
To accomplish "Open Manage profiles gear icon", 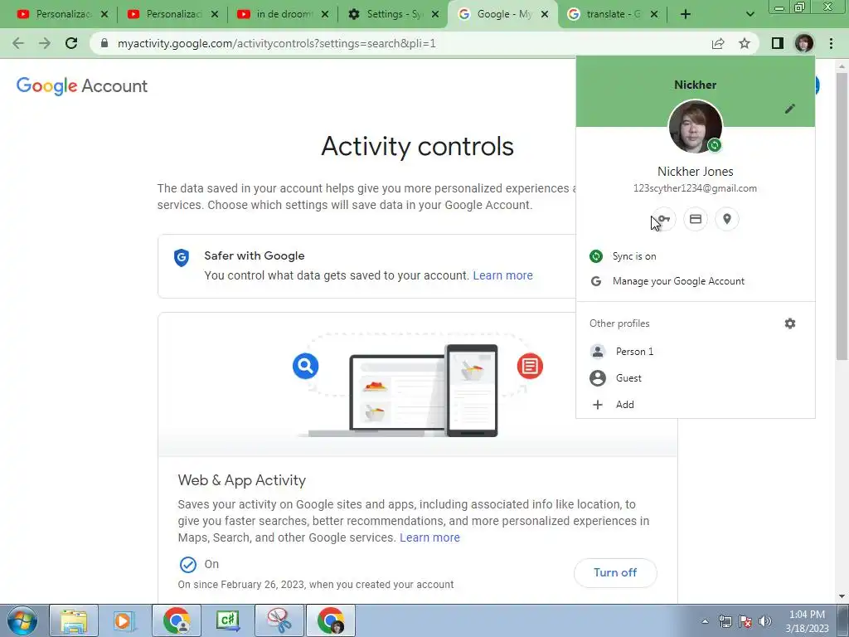I will click(790, 323).
